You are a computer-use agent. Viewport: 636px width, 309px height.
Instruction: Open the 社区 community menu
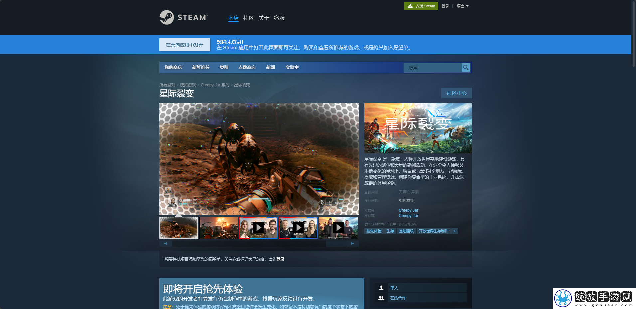(x=248, y=18)
